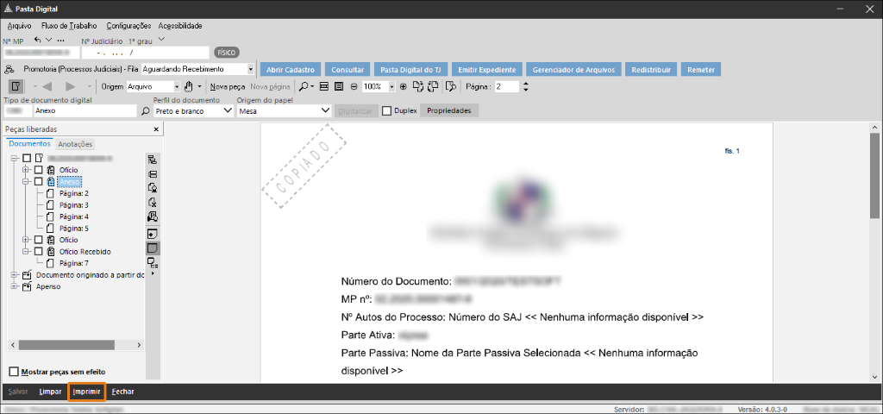Expand the Apenso tree node

point(14,286)
